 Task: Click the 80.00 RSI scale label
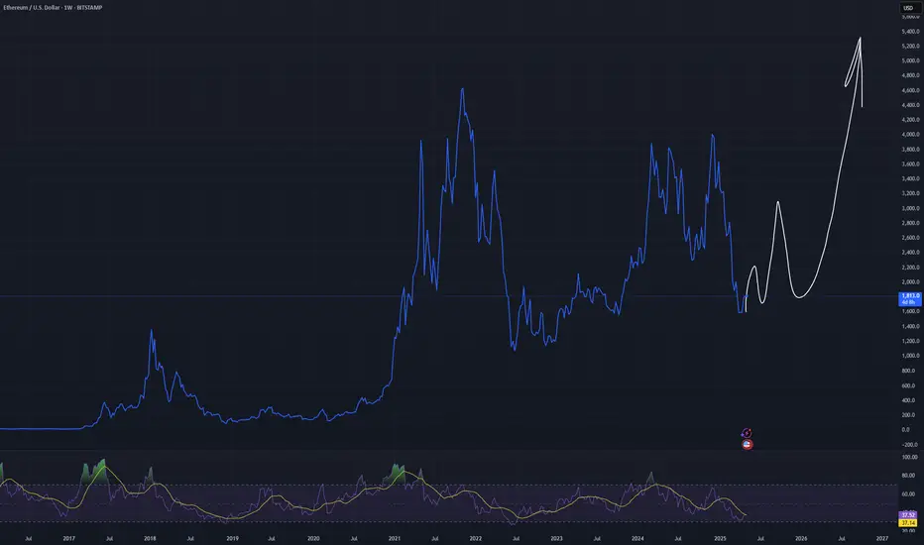pyautogui.click(x=910, y=476)
